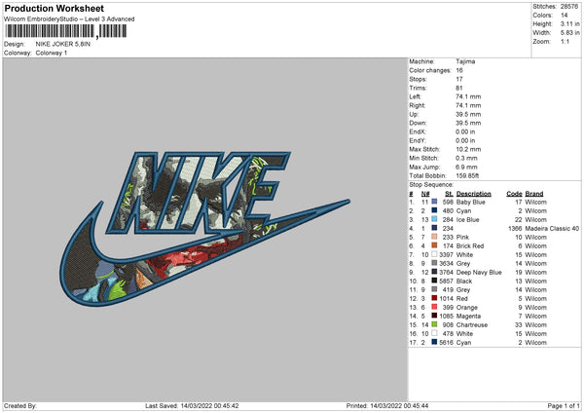Click the 'Production Worksheet' title
The width and height of the screenshot is (584, 413).
click(x=55, y=8)
